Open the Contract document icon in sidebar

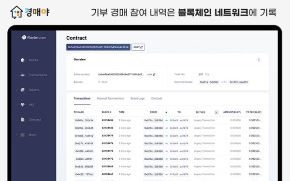pyautogui.click(x=23, y=120)
